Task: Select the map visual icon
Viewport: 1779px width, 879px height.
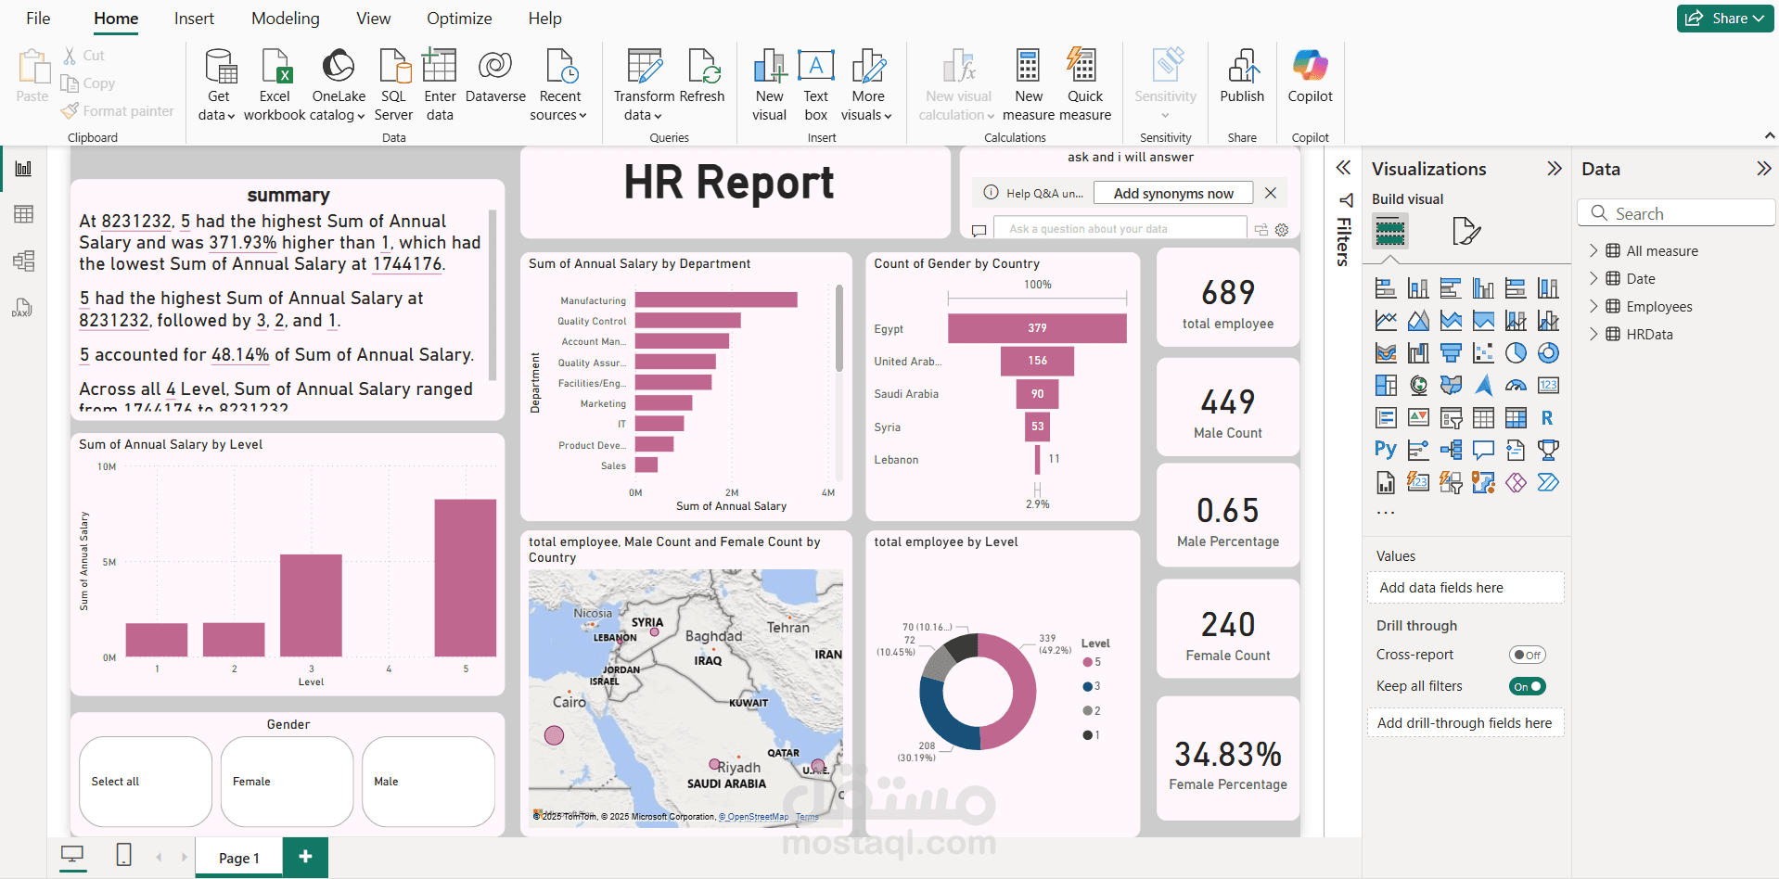Action: pos(1418,385)
